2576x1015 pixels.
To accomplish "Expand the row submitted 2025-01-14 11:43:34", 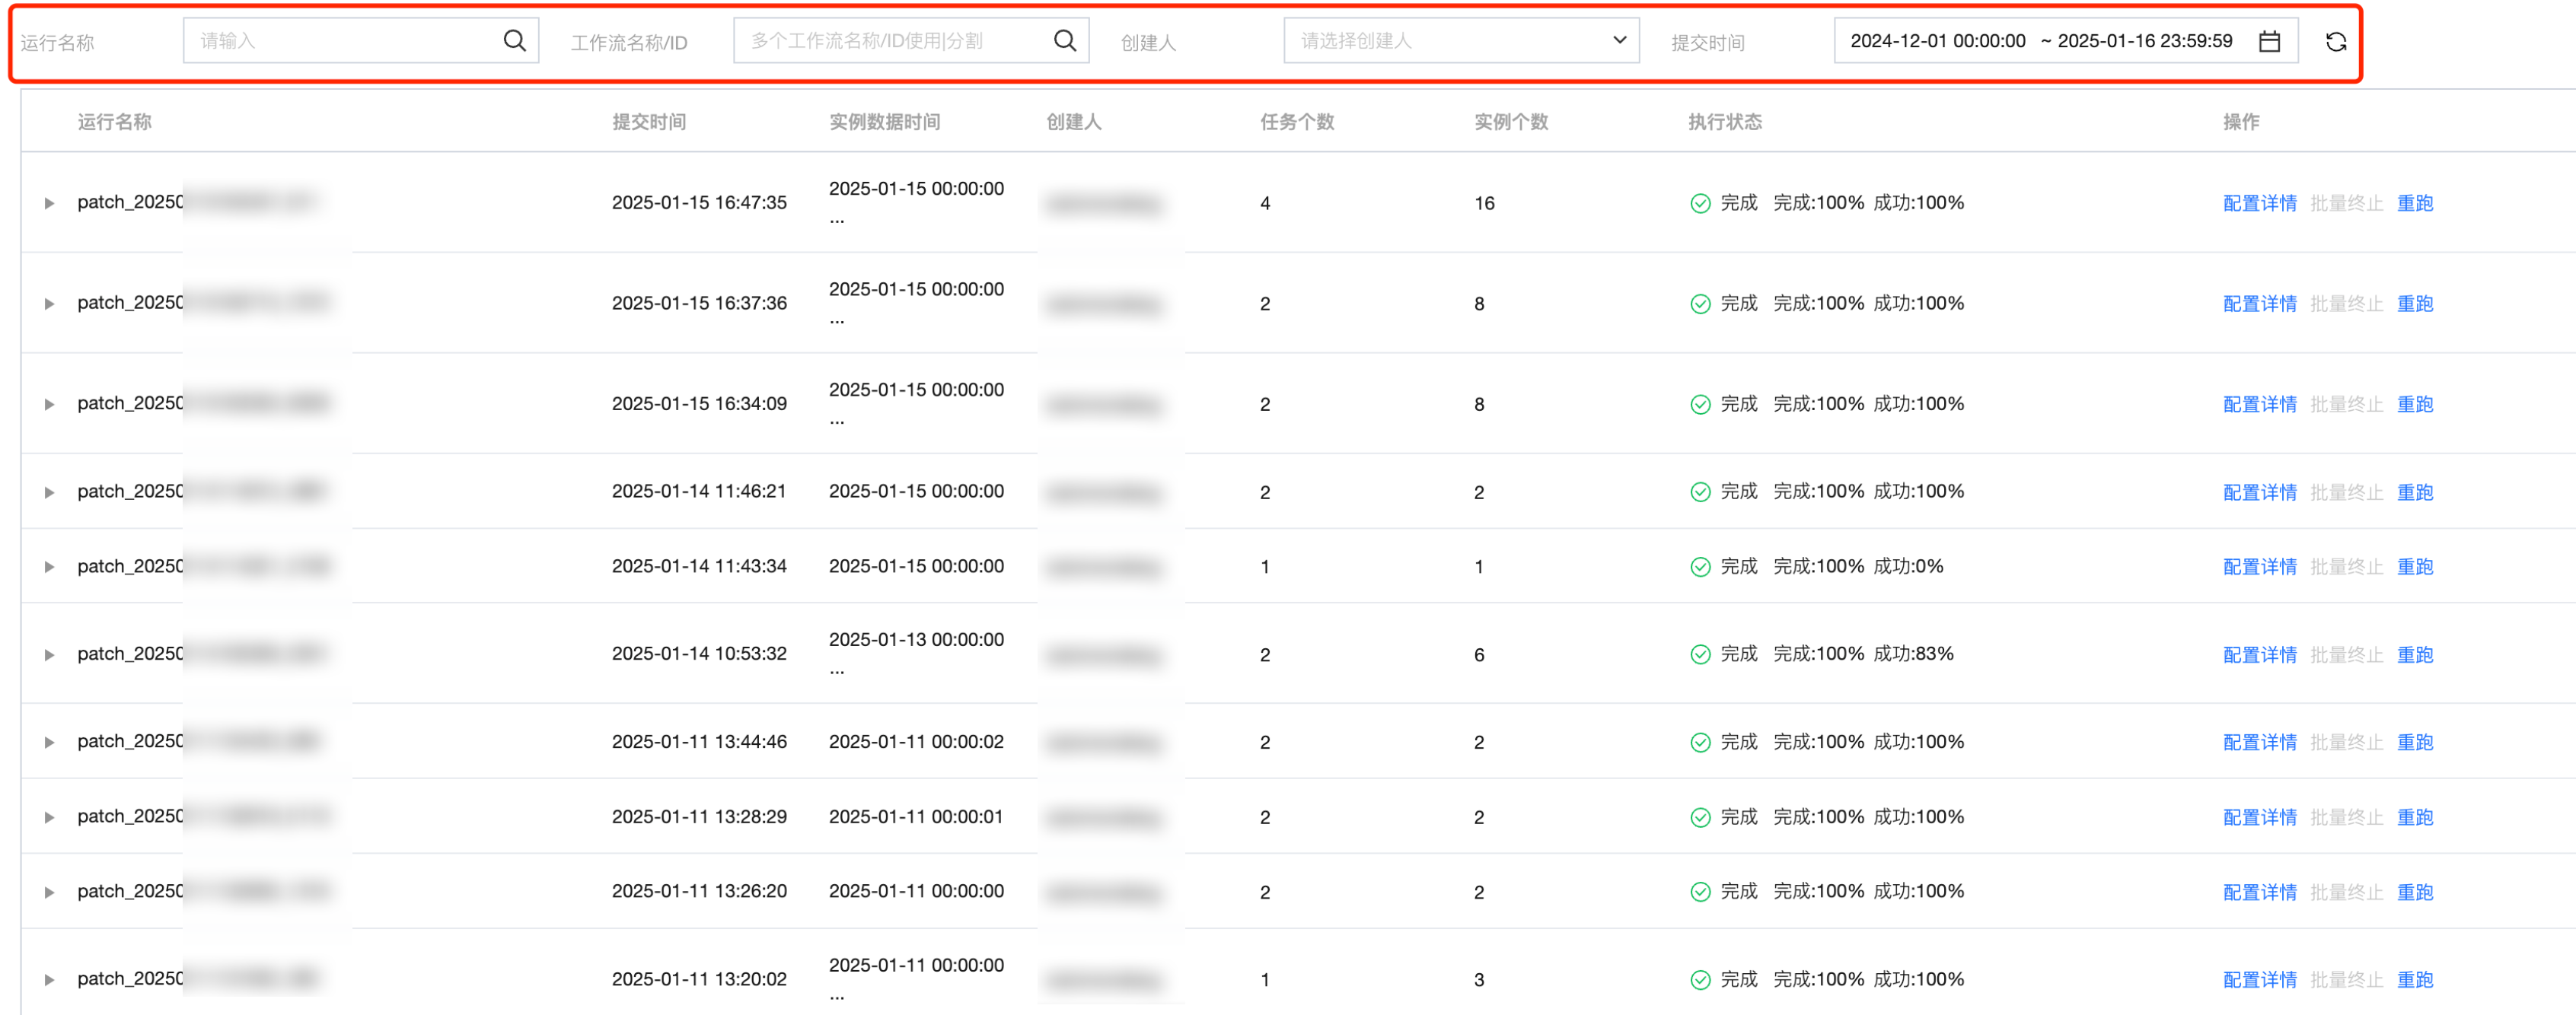I will [49, 567].
